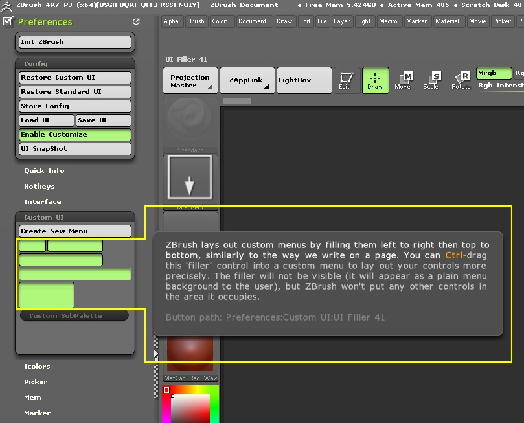Activate the Draw mode icon
The height and width of the screenshot is (423, 524).
point(375,80)
